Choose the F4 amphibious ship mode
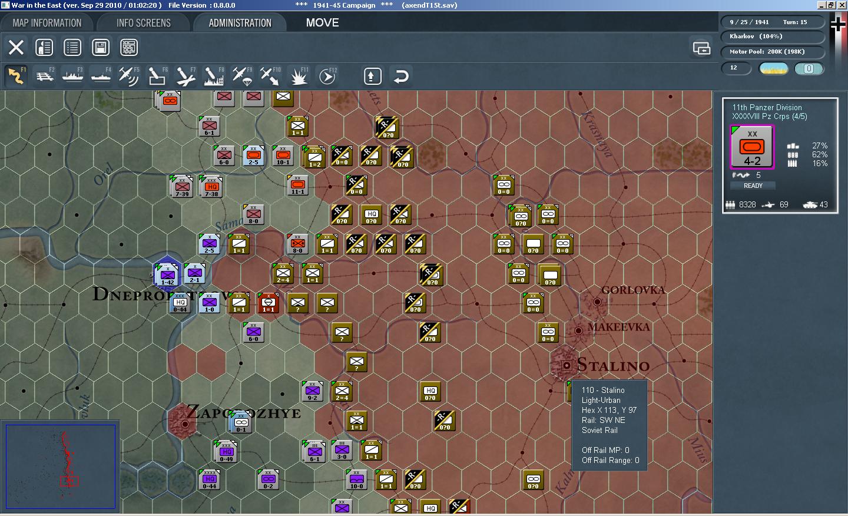The width and height of the screenshot is (848, 516). coord(101,76)
